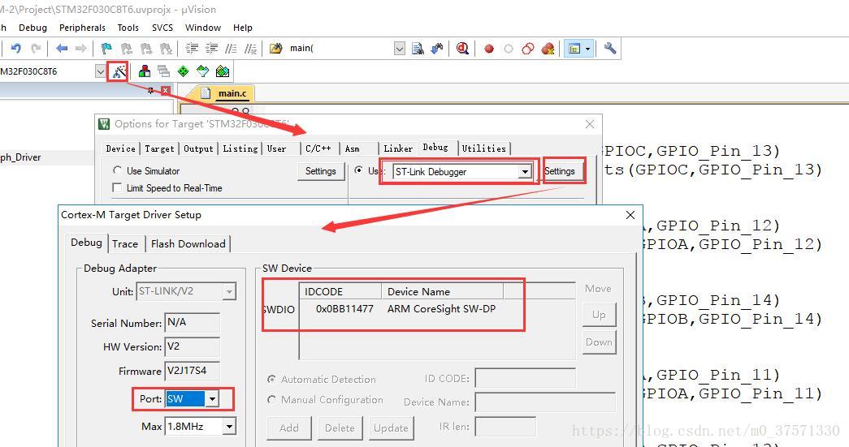Open the Unit ST-LINK/V2 dropdown
This screenshot has height=447, width=849.
pos(230,291)
